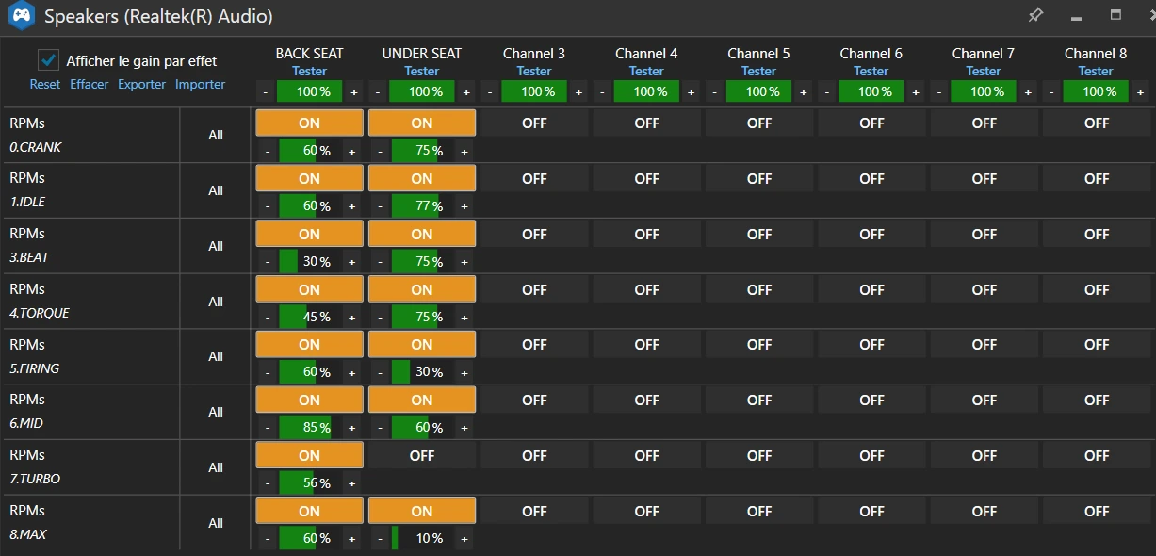Viewport: 1156px width, 556px height.
Task: Click the Exporter link
Action: point(141,85)
